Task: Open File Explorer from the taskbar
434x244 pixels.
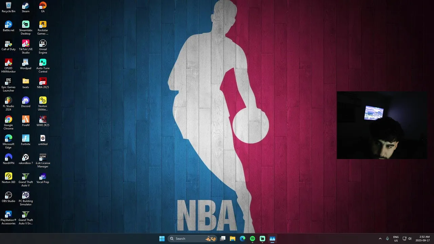Action: coord(233,239)
